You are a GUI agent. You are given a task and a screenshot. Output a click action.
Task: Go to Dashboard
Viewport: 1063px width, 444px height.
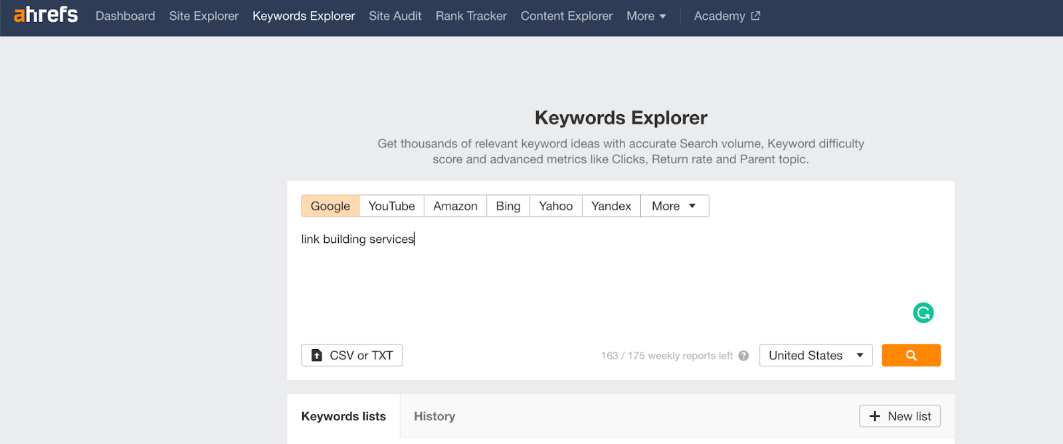(x=125, y=16)
